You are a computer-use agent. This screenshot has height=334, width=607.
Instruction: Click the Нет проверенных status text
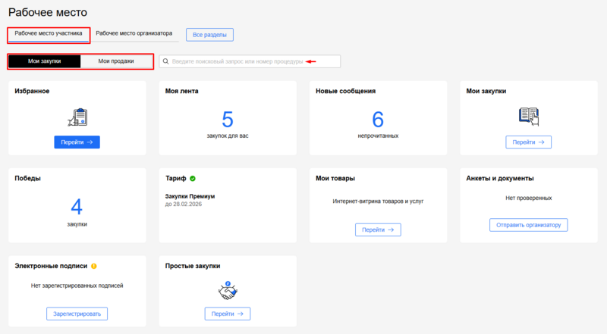[x=528, y=198]
